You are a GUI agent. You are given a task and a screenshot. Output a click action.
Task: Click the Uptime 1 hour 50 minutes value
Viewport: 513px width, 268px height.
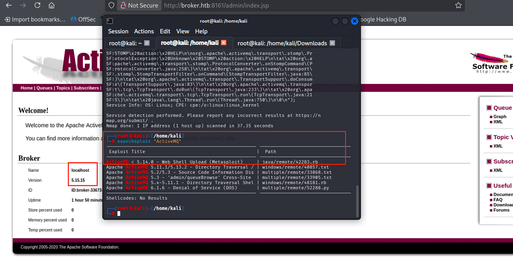coord(87,200)
